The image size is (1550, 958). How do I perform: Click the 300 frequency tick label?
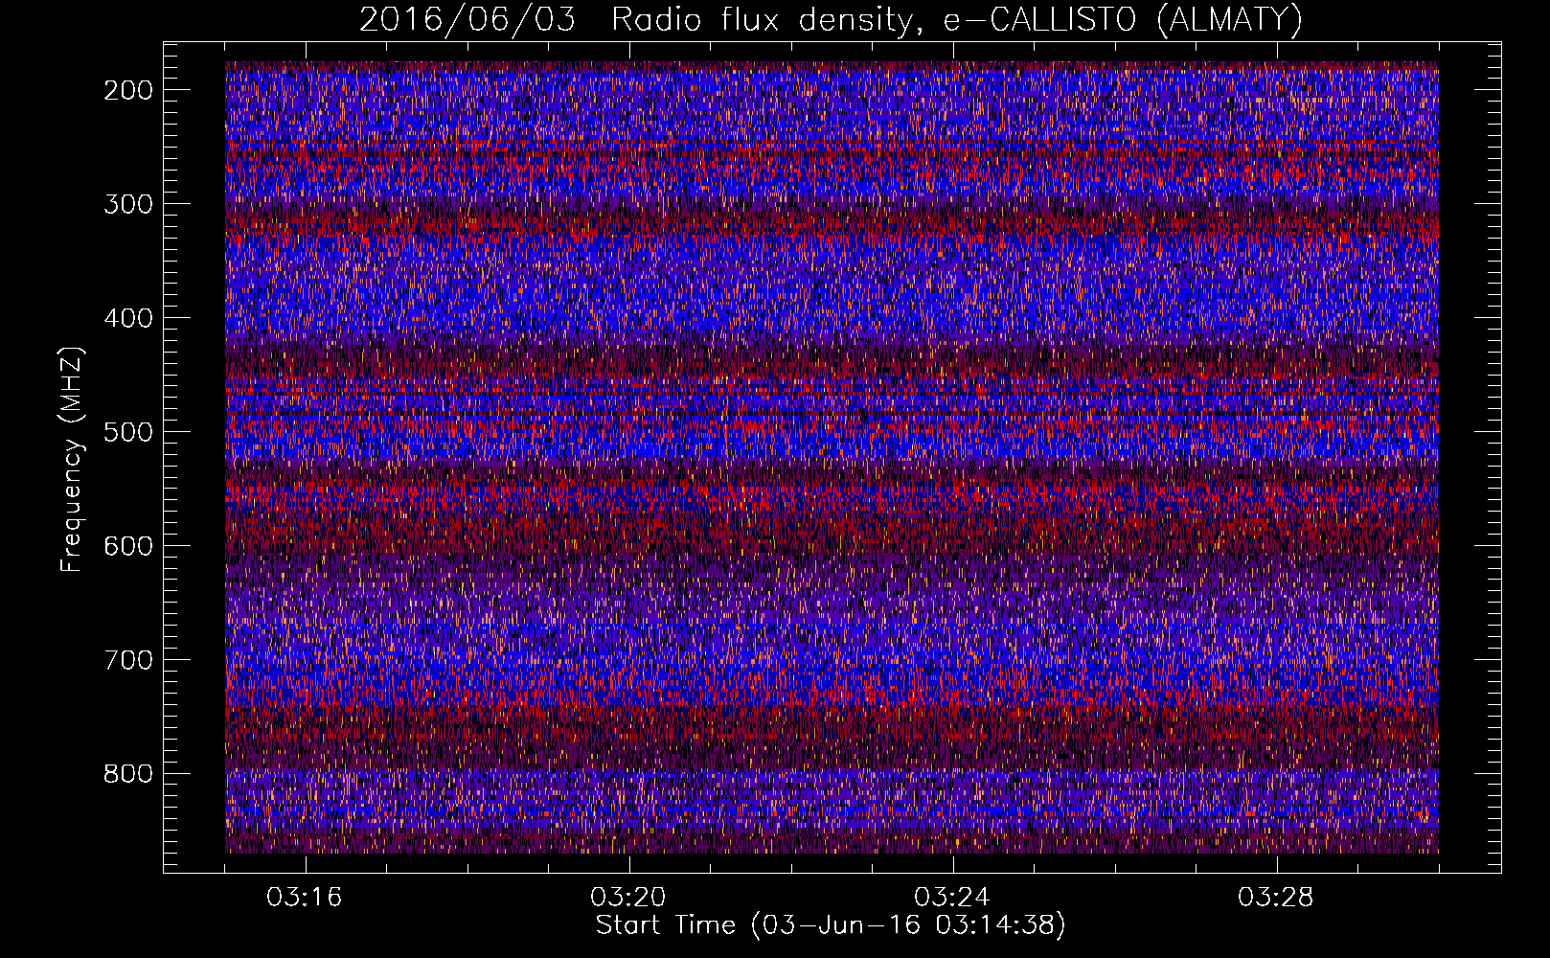pos(127,204)
